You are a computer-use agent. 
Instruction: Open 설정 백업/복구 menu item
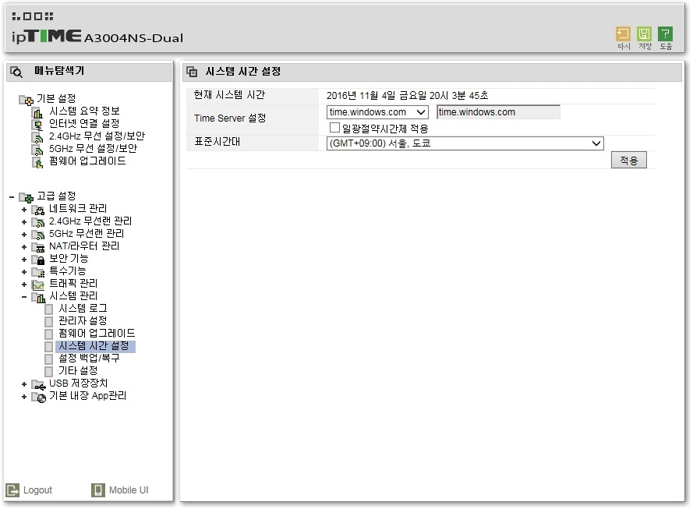pyautogui.click(x=90, y=359)
